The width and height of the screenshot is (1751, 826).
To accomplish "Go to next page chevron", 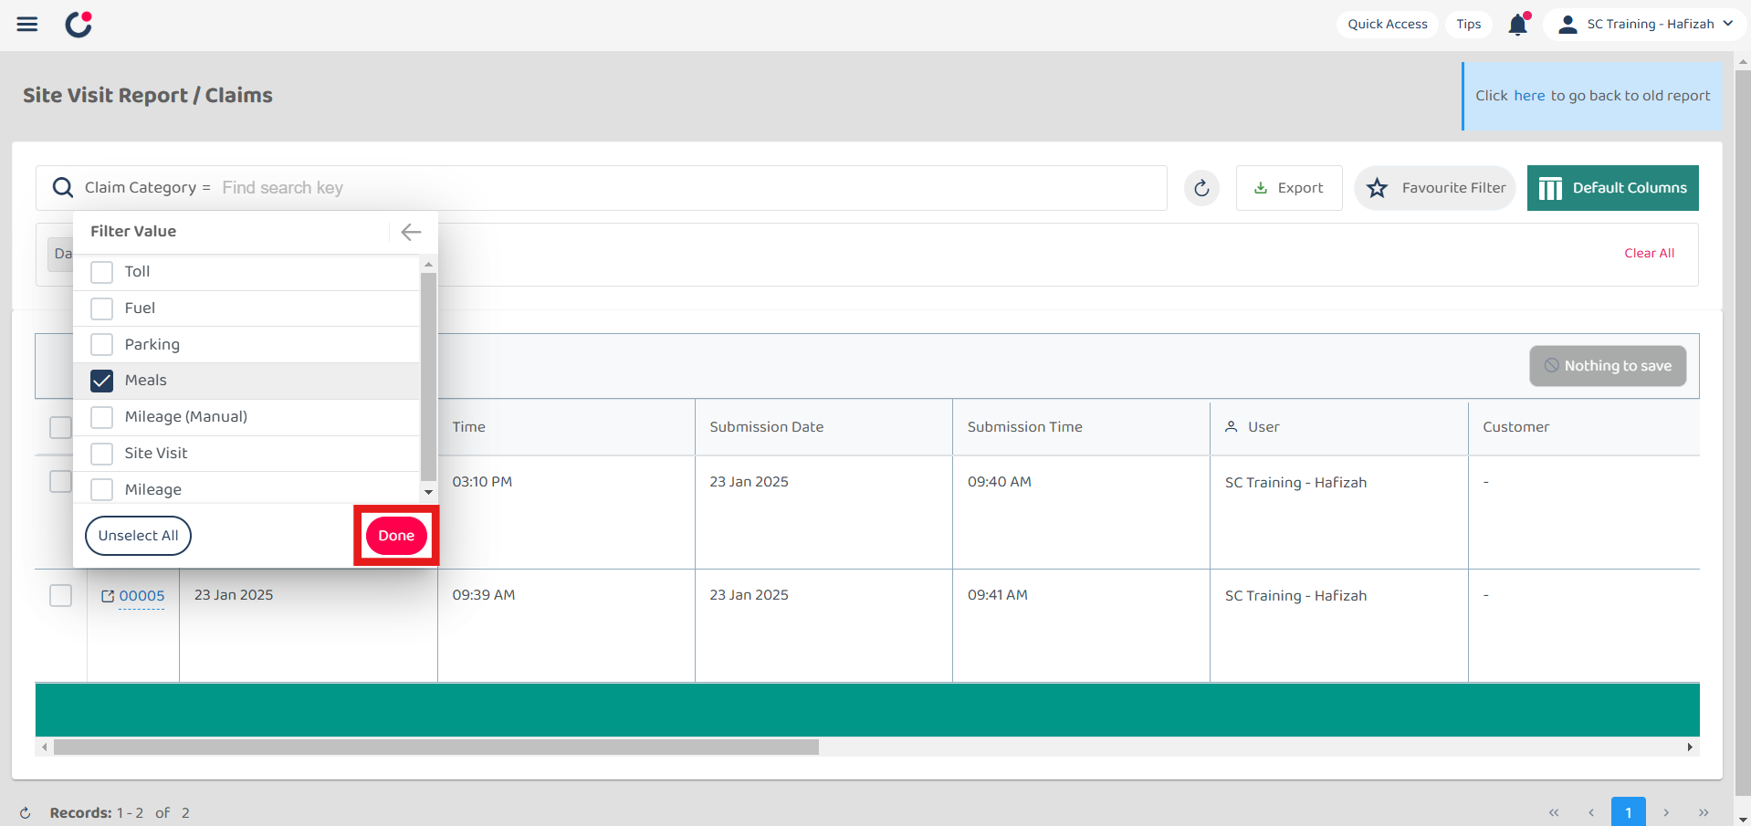I will [1666, 812].
